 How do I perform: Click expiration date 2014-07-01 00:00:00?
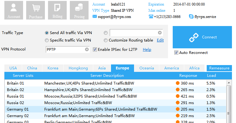[x=189, y=4]
